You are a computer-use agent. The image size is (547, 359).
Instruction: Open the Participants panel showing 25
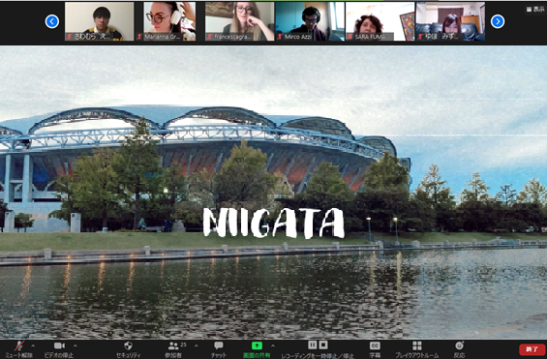click(x=173, y=349)
